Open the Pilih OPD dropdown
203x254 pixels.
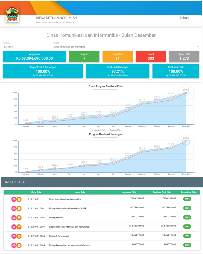(126, 47)
